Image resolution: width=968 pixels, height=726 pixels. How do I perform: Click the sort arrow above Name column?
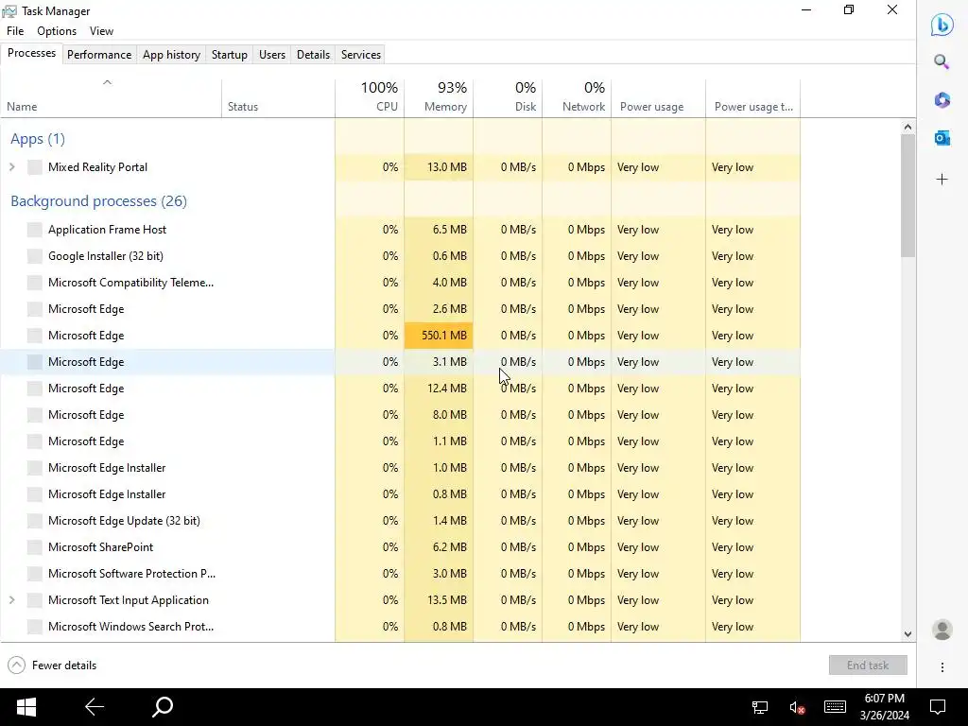tap(107, 82)
